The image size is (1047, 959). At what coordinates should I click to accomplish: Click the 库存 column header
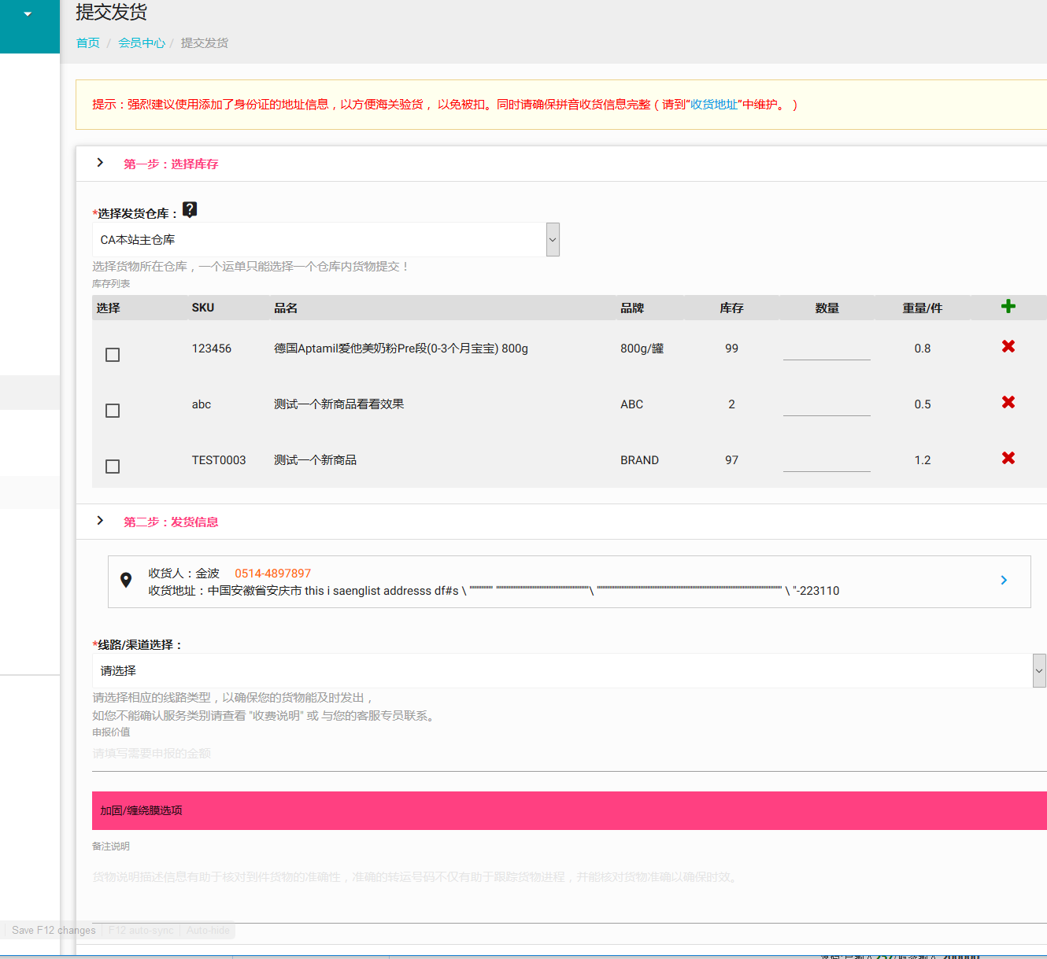[x=731, y=308]
